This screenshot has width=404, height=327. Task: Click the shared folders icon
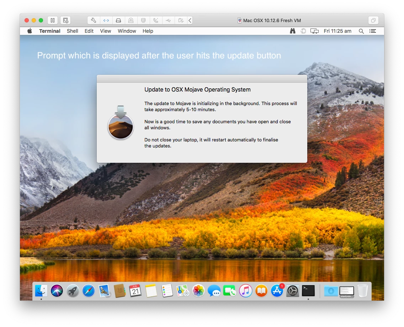(x=181, y=20)
